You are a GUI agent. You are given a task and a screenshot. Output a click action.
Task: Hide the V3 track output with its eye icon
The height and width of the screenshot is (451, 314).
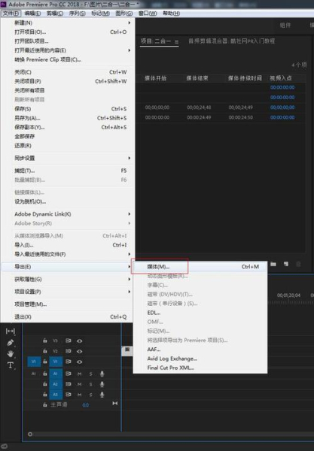80,341
